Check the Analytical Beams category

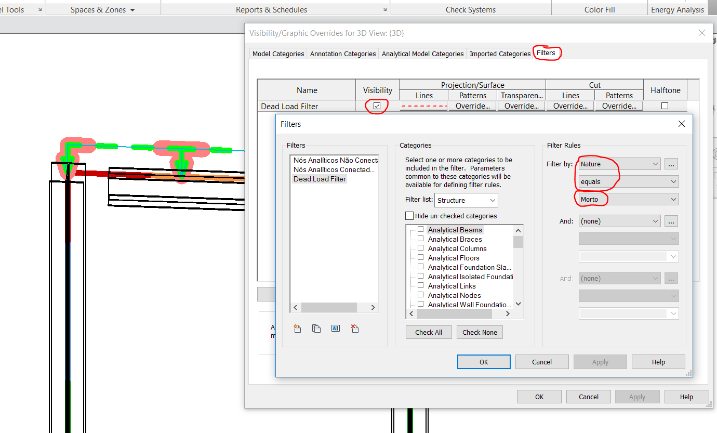pyautogui.click(x=420, y=229)
